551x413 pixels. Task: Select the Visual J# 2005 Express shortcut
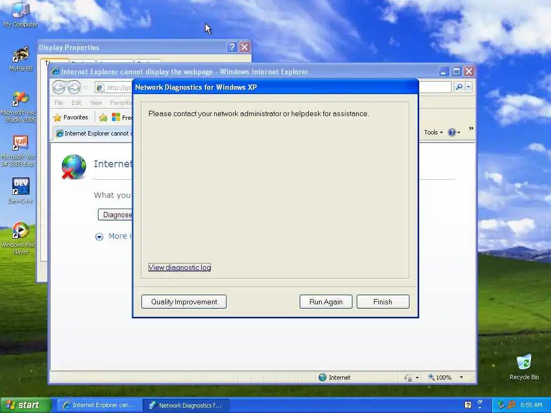tap(19, 151)
